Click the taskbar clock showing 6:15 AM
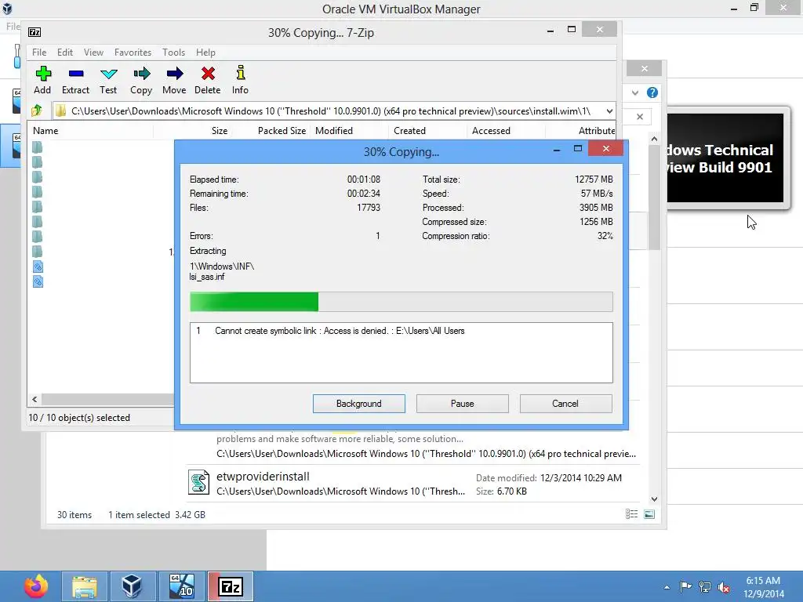Screen dimensions: 803x602 764,587
